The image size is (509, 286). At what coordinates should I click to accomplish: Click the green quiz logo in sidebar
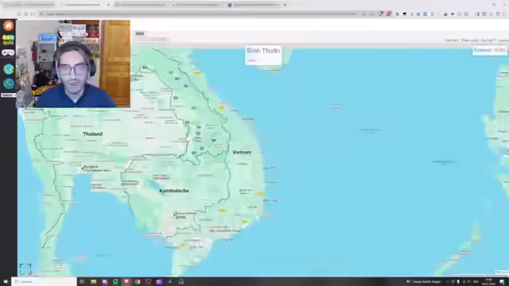tap(9, 40)
